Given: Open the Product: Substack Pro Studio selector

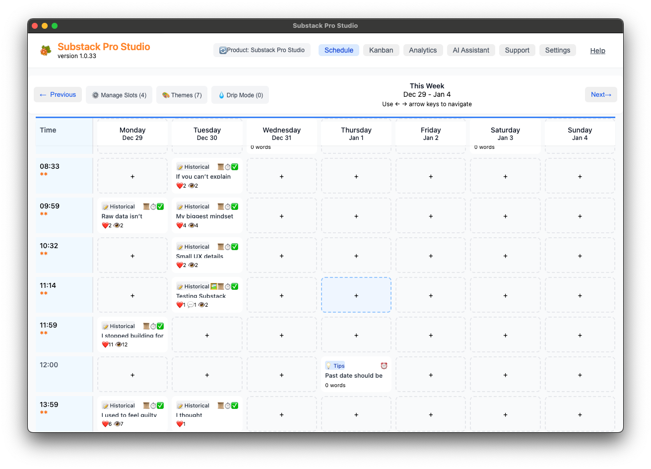Looking at the screenshot, I should [x=262, y=50].
